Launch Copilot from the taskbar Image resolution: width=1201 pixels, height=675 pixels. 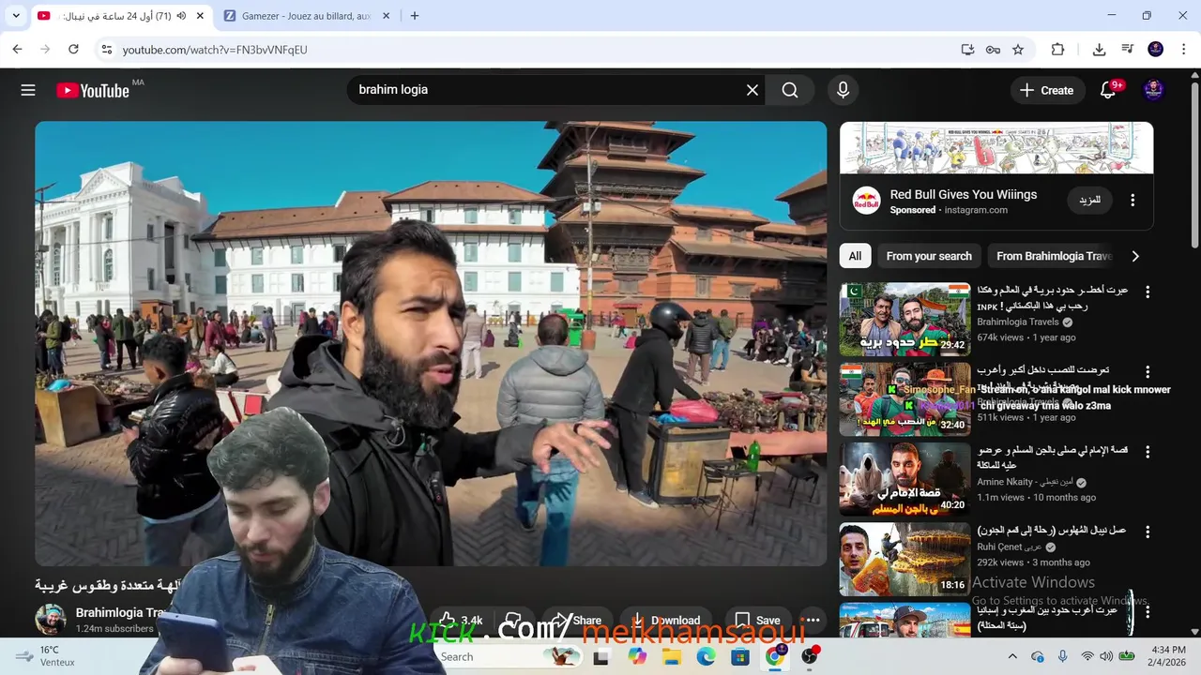click(x=637, y=657)
